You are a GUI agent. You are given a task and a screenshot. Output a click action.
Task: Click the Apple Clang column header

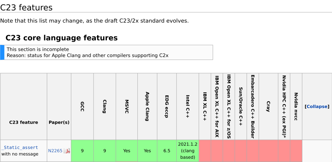(x=147, y=106)
